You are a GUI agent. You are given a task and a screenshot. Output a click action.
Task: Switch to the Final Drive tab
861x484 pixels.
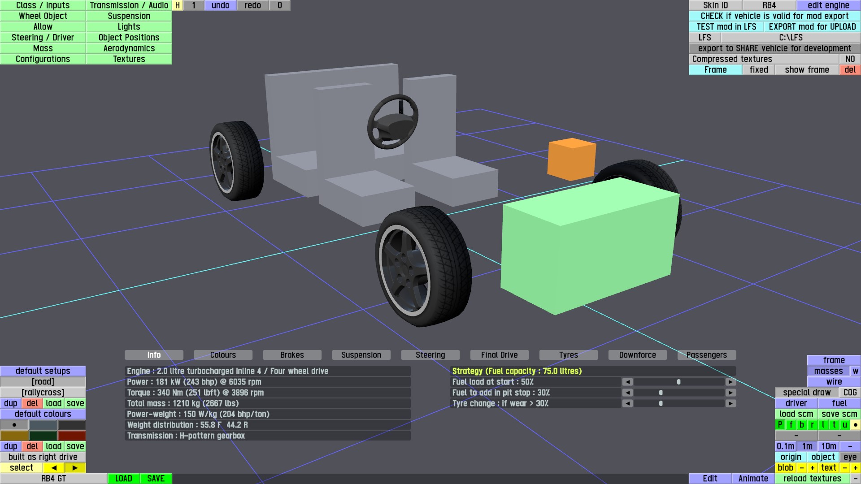(499, 355)
